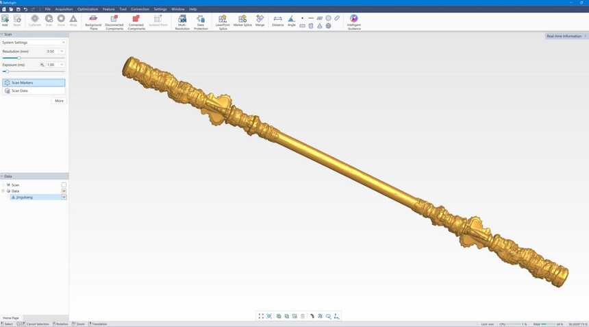Click the exposure auto icon beside 1.00
Viewport: 589px width, 327px height.
(x=42, y=64)
